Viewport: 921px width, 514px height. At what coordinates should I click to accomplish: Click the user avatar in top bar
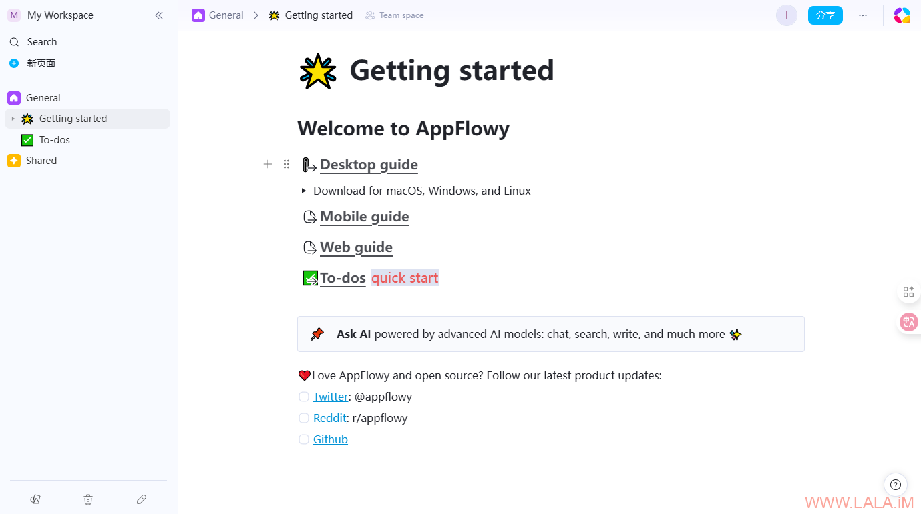tap(786, 15)
